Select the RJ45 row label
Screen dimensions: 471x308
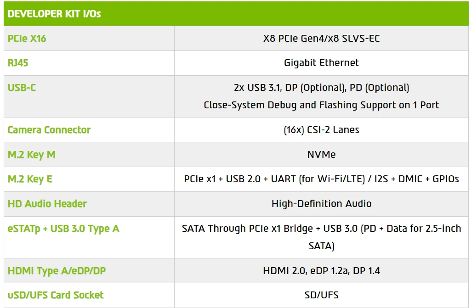18,63
